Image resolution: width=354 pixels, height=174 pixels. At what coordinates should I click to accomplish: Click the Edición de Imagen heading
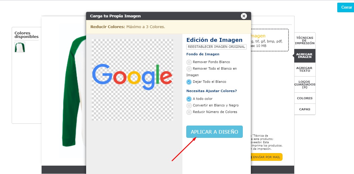tap(214, 40)
